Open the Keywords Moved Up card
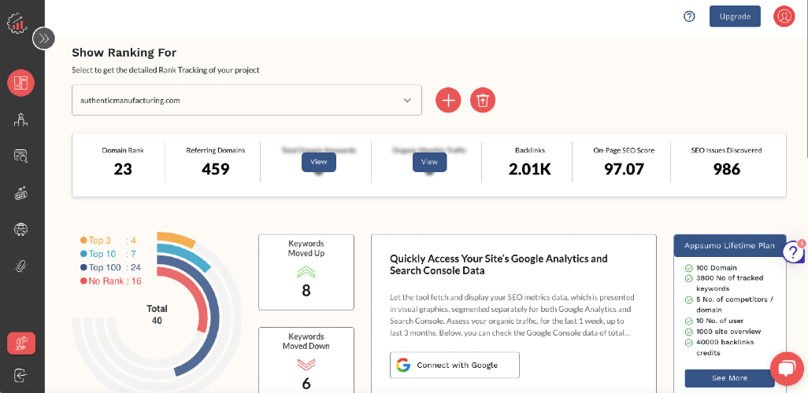The height and width of the screenshot is (393, 808). pos(306,272)
